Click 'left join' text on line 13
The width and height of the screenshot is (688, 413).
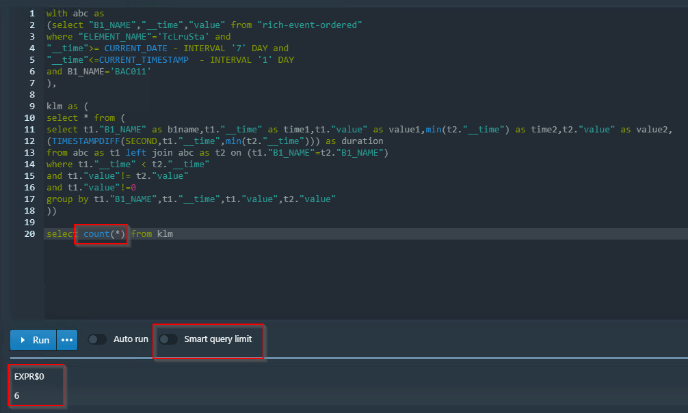148,153
